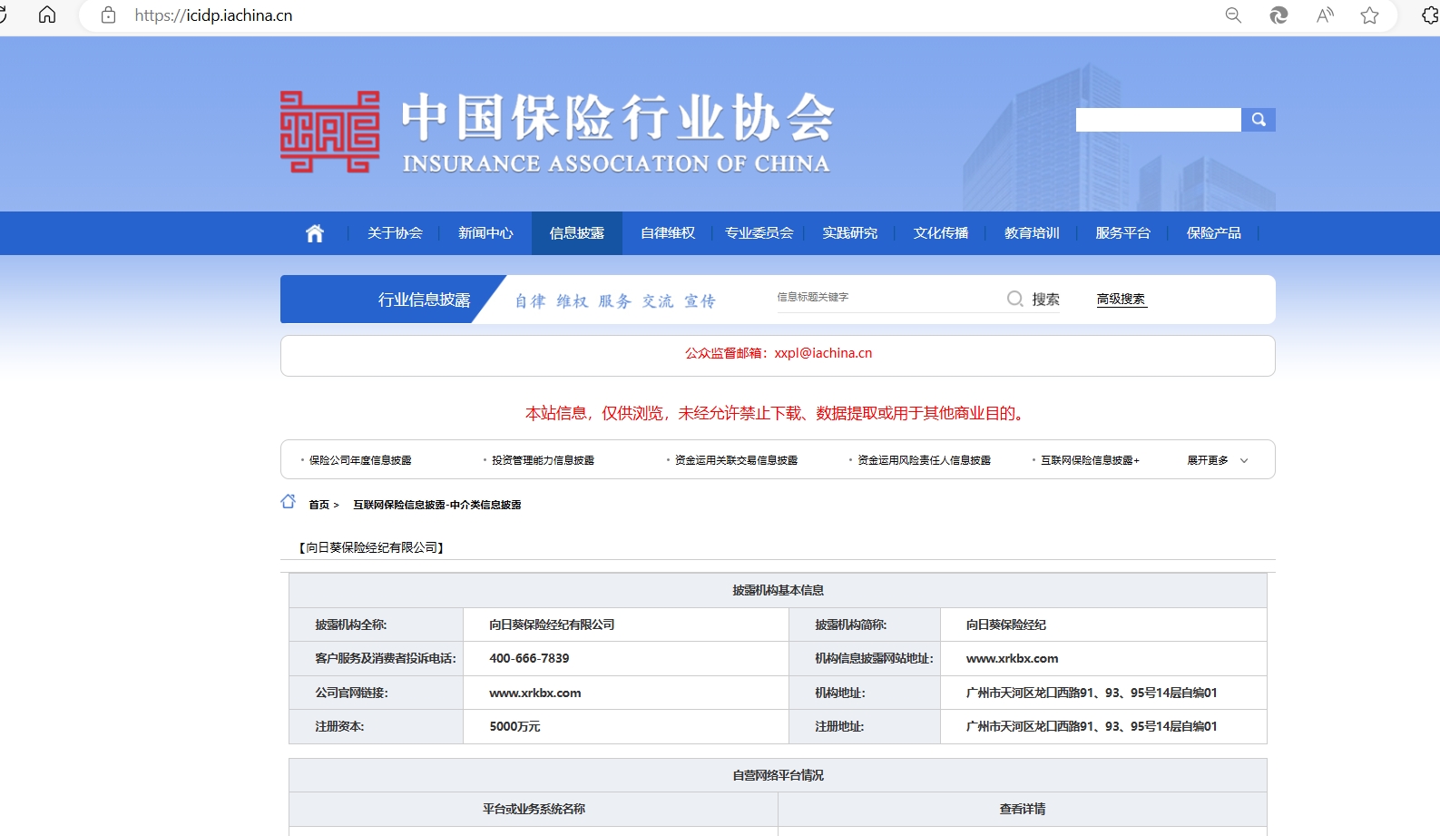Viewport: 1440px width, 836px height.
Task: Click the address value in 机构地址 row
Action: 1092,693
